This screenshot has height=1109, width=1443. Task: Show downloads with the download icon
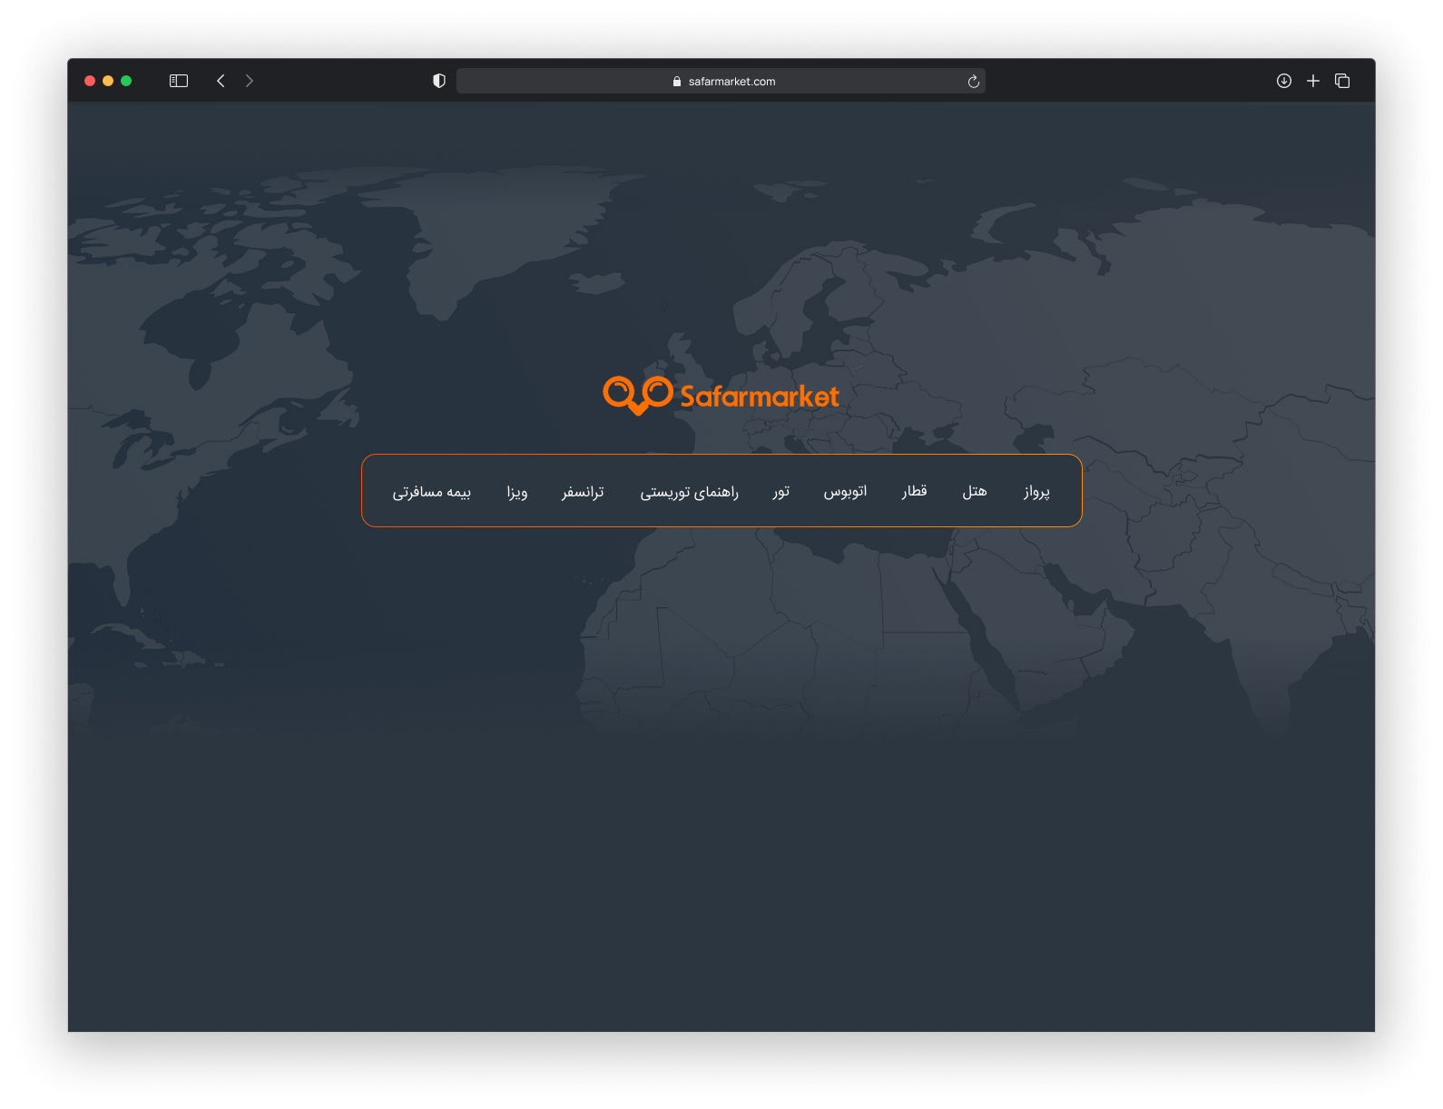1283,81
